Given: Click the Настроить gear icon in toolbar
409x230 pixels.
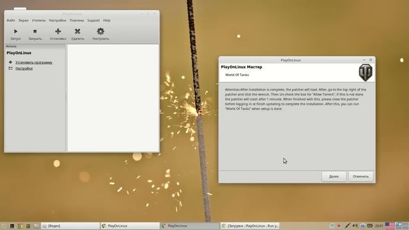Looking at the screenshot, I should pos(100,31).
